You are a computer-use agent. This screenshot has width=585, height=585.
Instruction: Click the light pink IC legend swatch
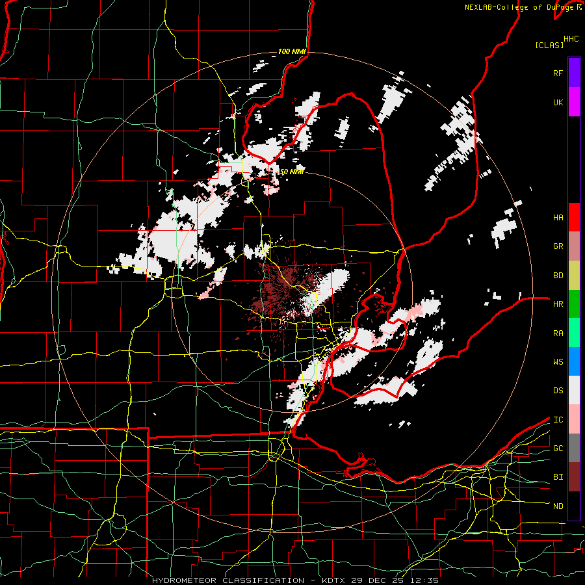click(x=574, y=419)
